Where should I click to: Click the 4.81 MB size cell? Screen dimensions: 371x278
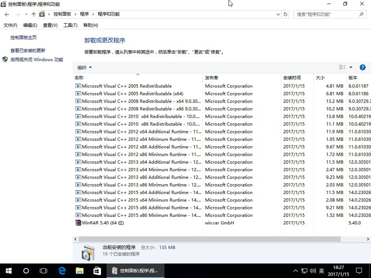pyautogui.click(x=335, y=86)
